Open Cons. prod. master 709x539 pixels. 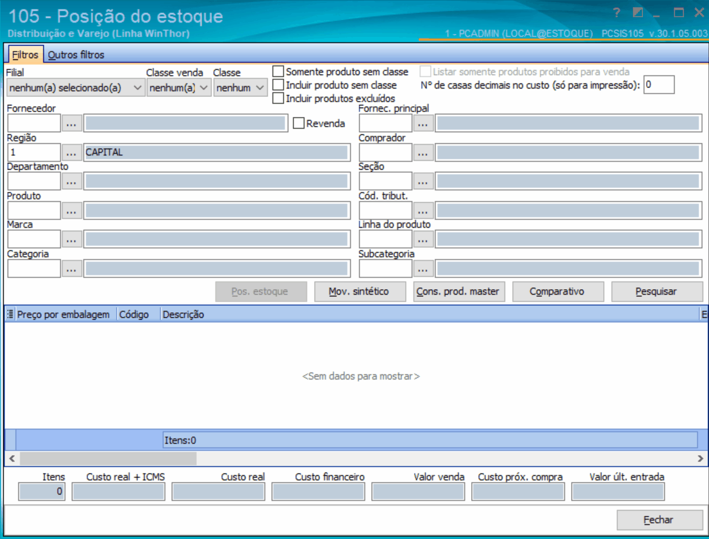point(459,292)
